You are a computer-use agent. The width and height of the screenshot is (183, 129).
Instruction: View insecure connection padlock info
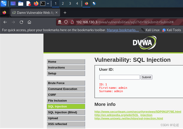[72, 22]
